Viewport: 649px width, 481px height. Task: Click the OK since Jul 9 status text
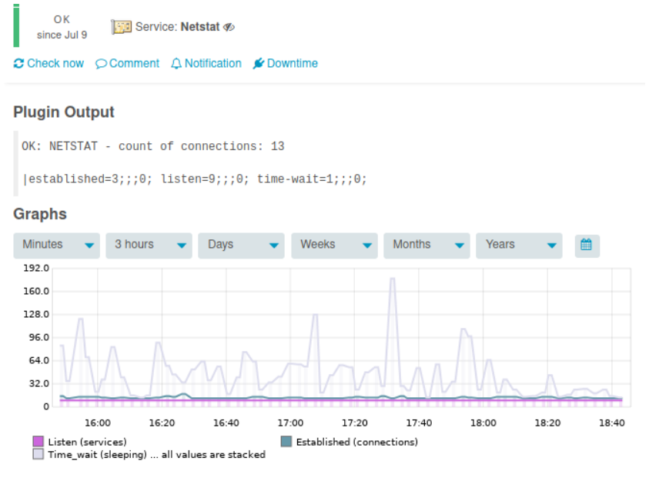pyautogui.click(x=62, y=27)
